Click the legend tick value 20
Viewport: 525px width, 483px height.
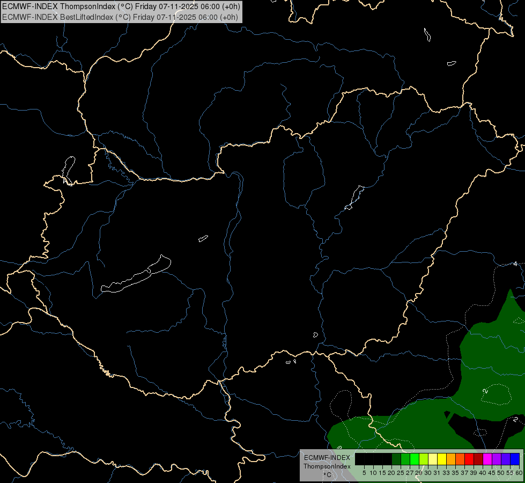coord(391,473)
